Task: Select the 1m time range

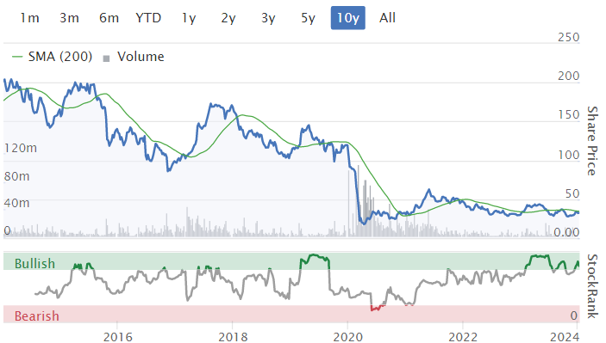Action: 30,18
